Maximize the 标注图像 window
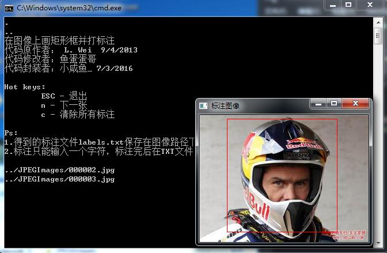387x253 pixels. click(x=334, y=104)
